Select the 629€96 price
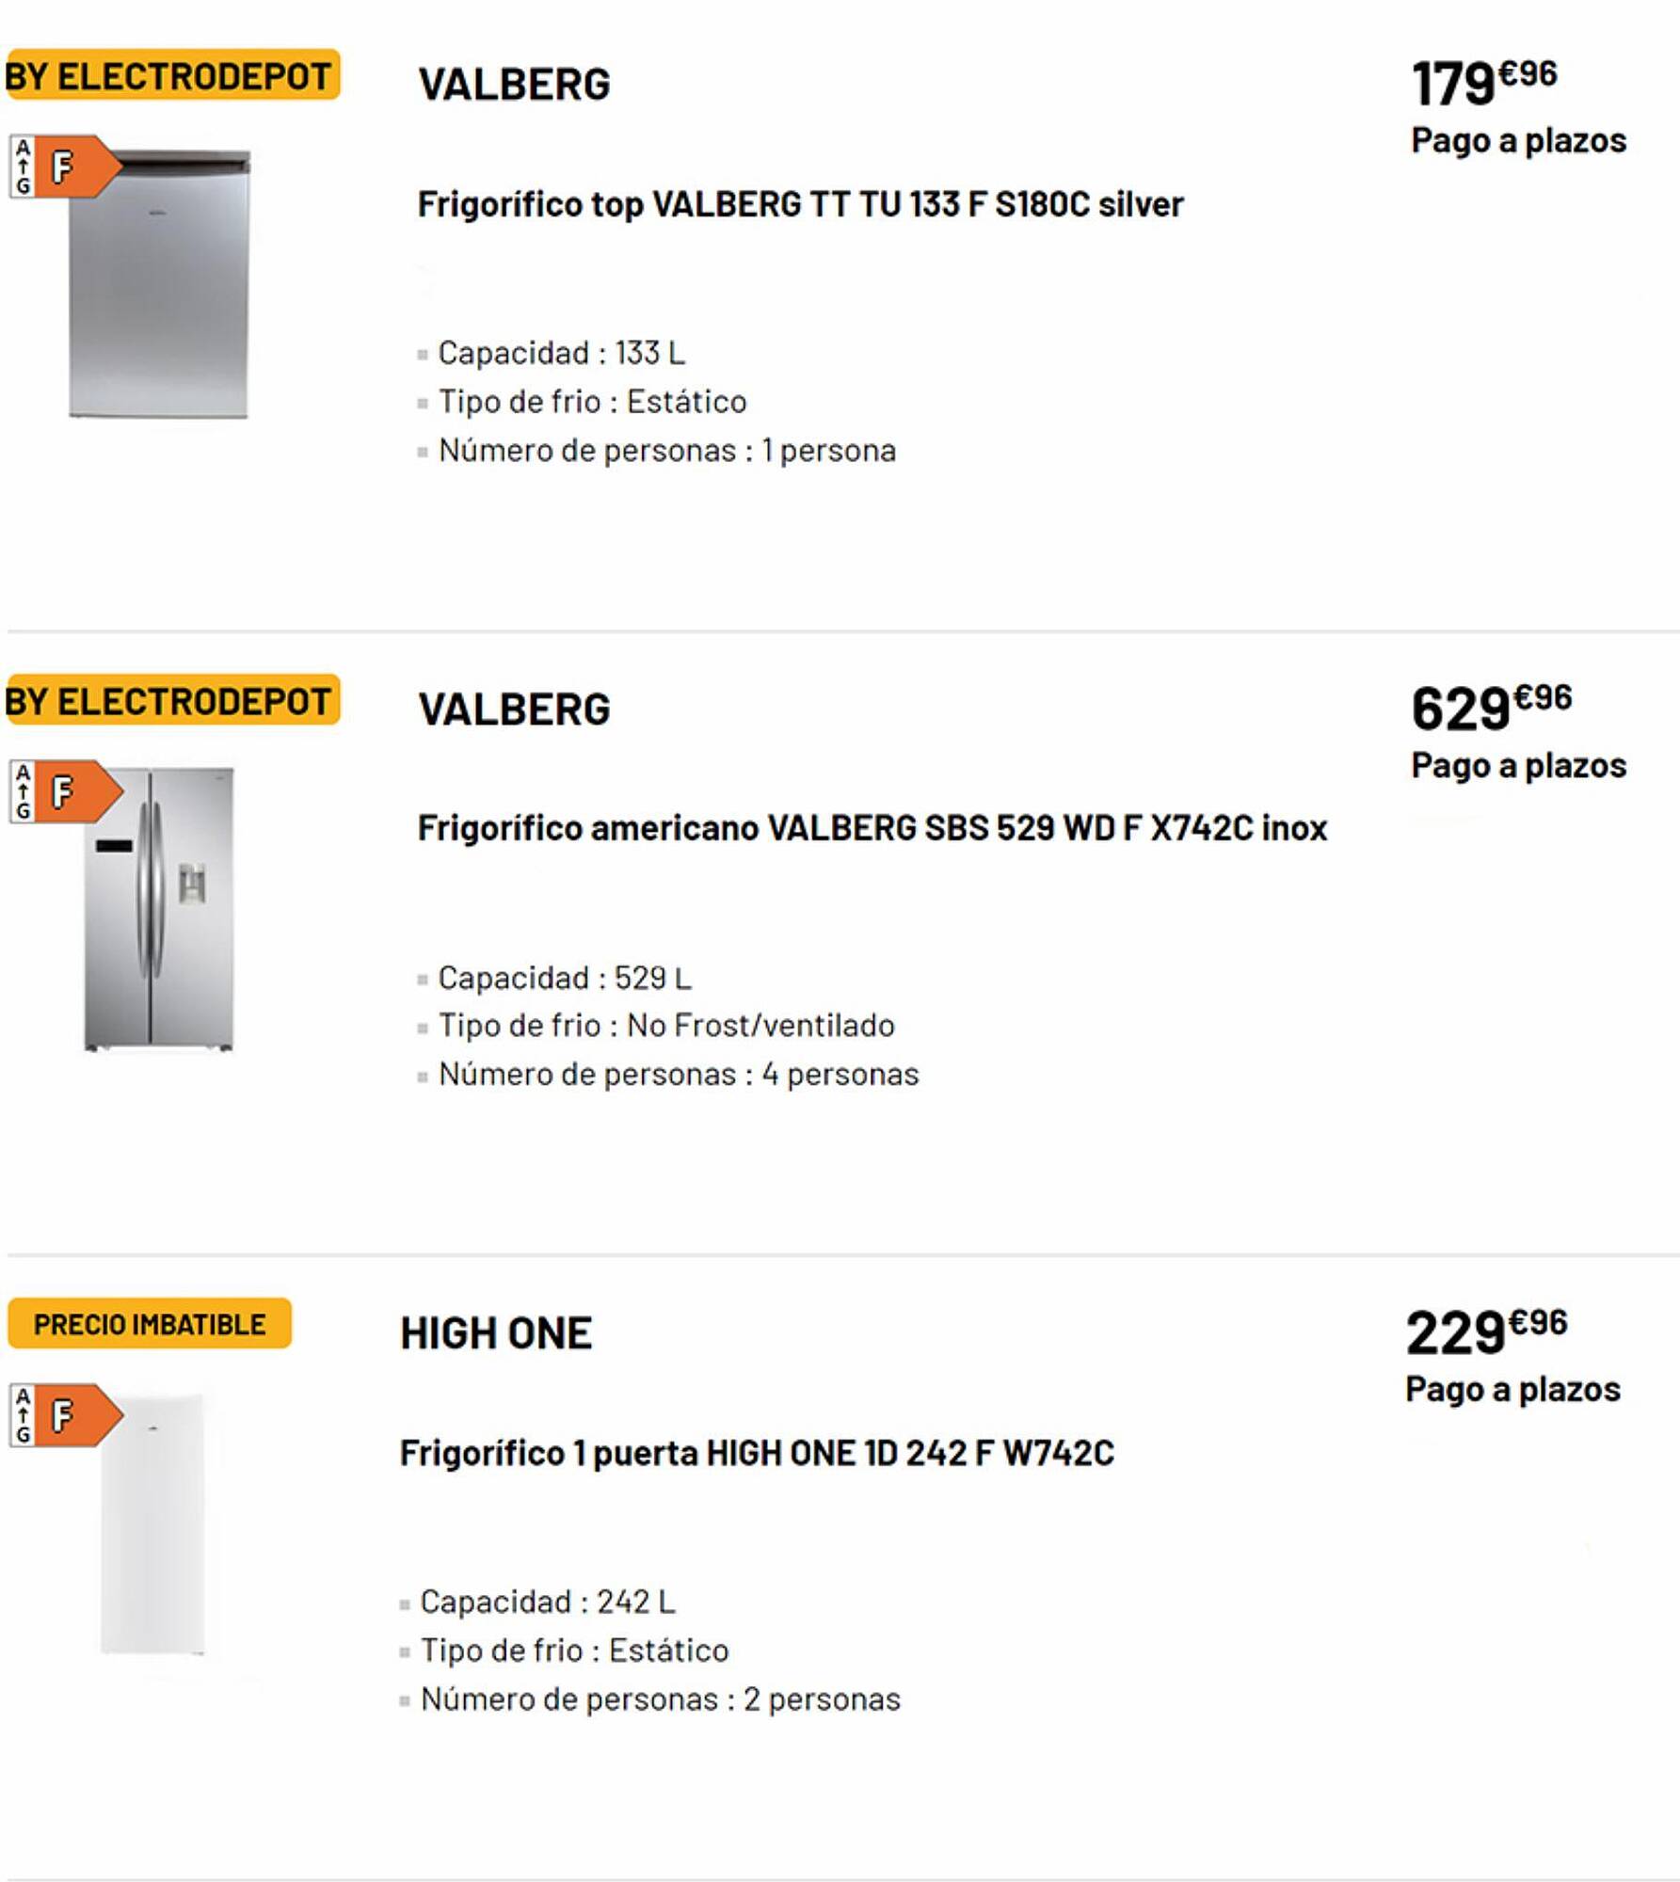 click(1491, 707)
